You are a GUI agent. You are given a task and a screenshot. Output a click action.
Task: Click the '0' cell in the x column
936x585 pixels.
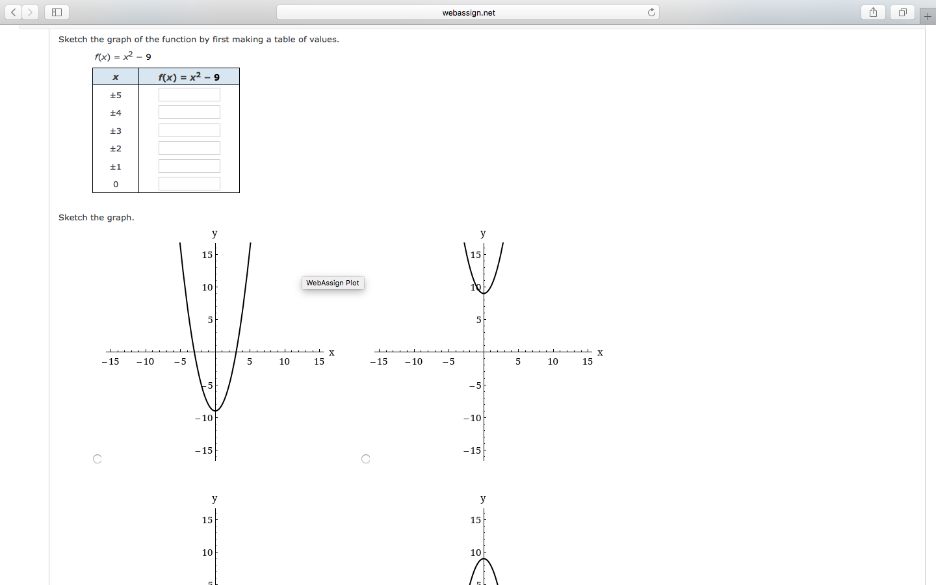point(116,184)
